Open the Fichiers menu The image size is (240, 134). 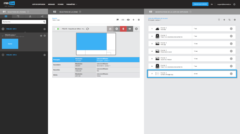pyautogui.click(x=61, y=4)
